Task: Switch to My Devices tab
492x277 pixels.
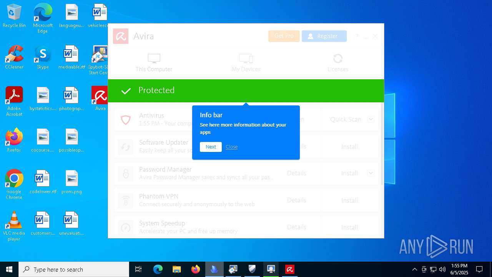Action: [x=246, y=63]
